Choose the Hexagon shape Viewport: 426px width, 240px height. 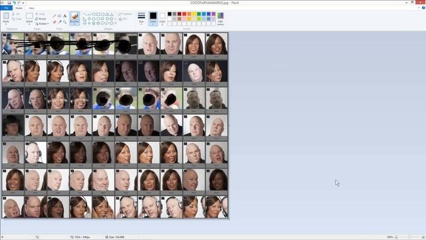click(x=98, y=19)
